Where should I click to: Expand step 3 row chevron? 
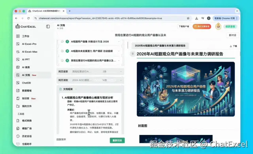click(119, 61)
